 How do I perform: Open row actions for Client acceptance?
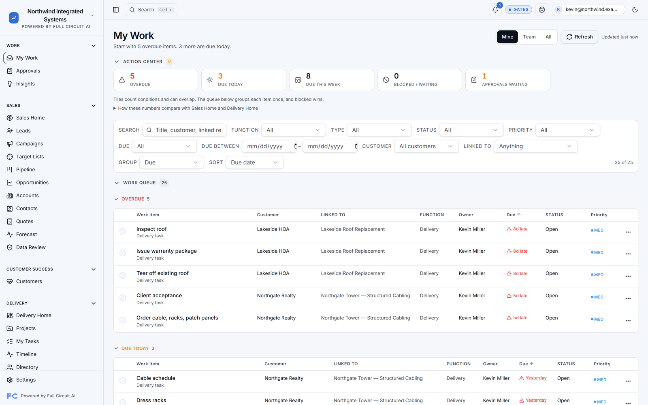point(628,298)
